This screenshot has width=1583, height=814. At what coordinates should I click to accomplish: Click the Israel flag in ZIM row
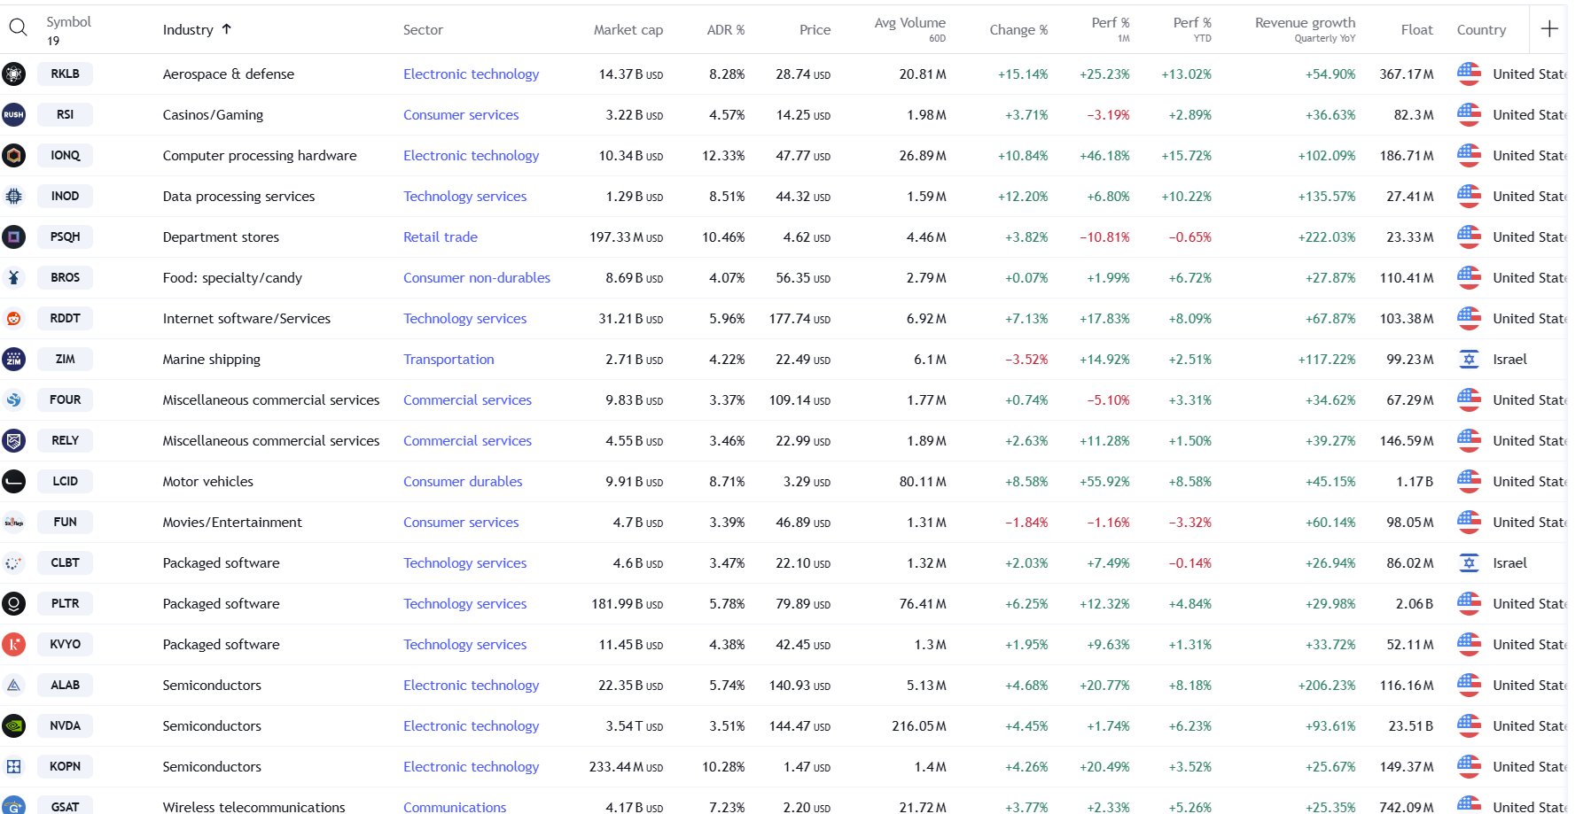click(1469, 360)
